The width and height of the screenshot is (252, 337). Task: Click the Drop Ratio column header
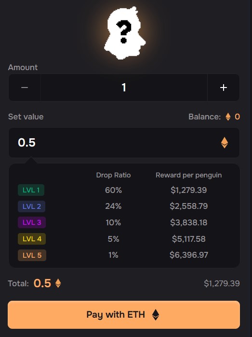coord(114,175)
